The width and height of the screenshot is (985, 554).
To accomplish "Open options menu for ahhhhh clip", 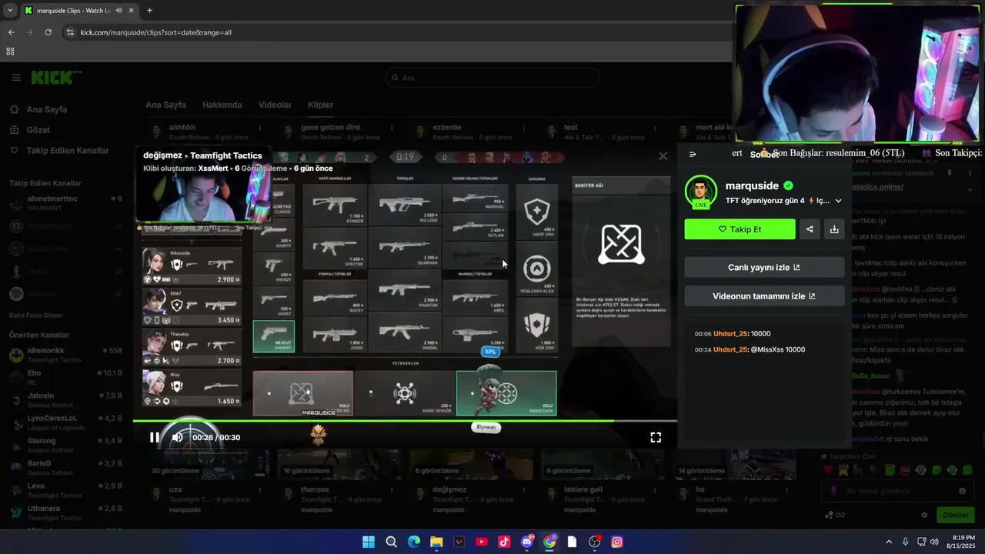I will (260, 128).
